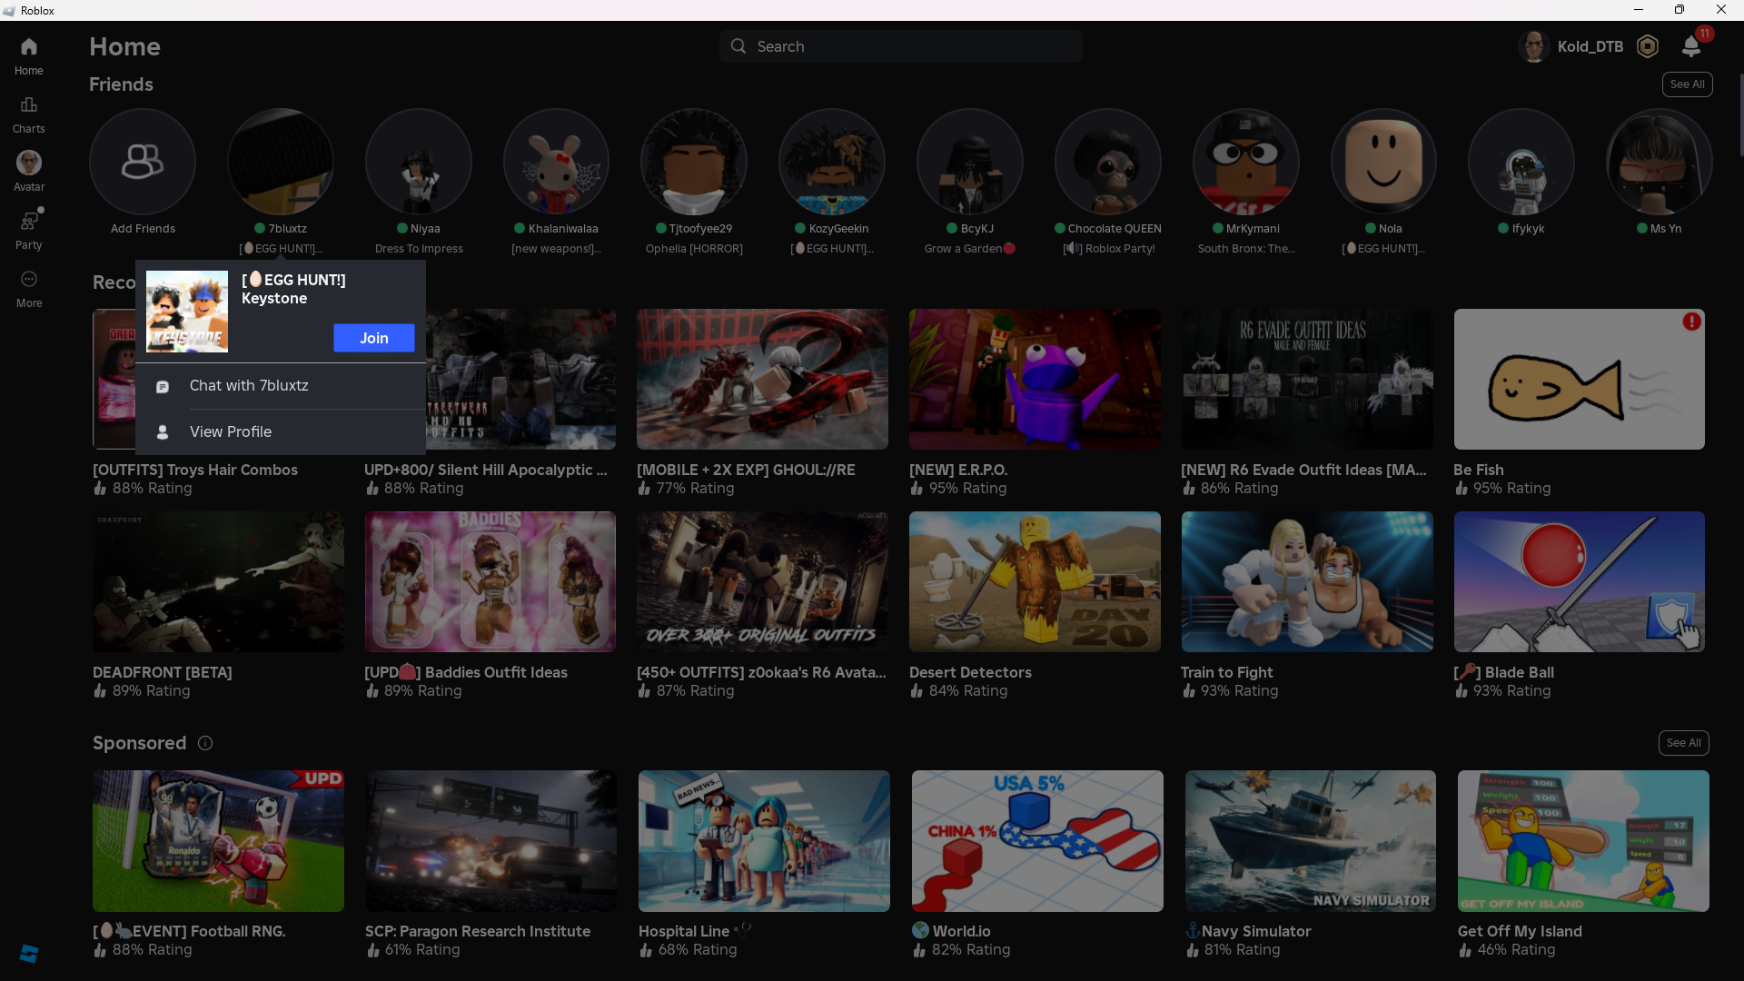
Task: Open Tjtoofyee29 friend avatar
Action: tap(694, 162)
